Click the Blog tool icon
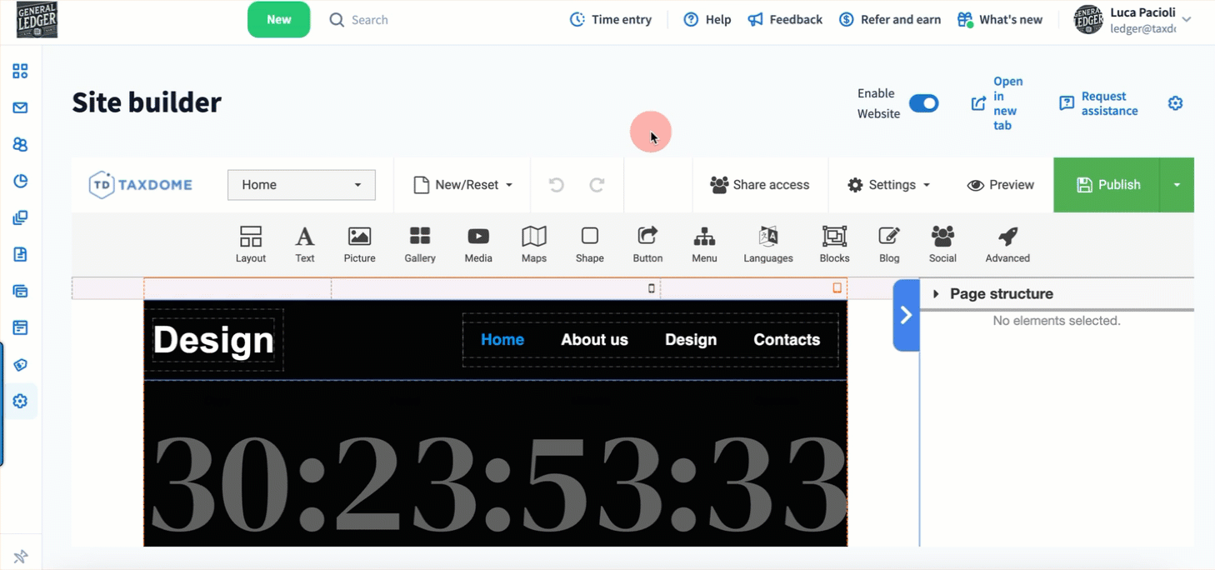The width and height of the screenshot is (1215, 570). point(889,244)
